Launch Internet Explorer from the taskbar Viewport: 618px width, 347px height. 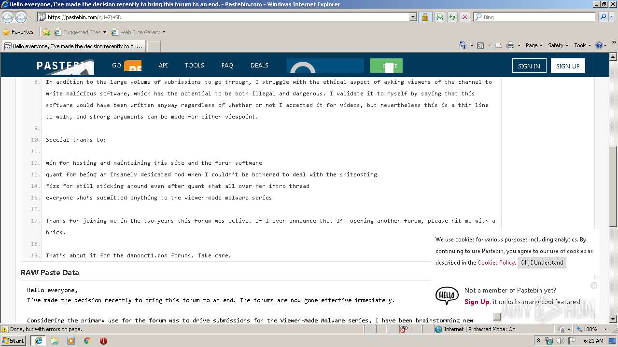[x=38, y=341]
